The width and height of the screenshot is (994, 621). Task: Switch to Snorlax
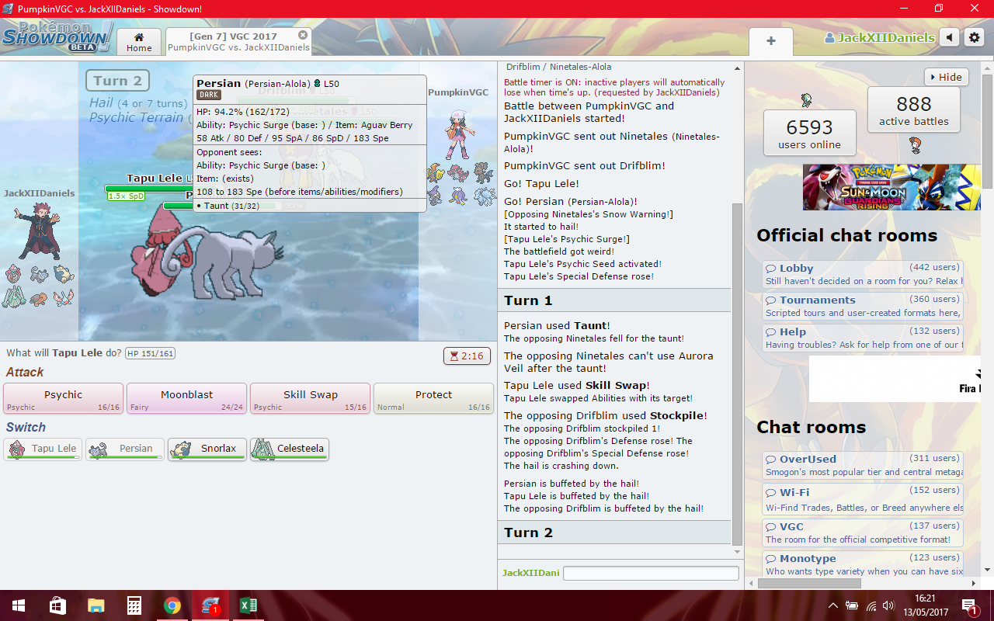pyautogui.click(x=207, y=449)
